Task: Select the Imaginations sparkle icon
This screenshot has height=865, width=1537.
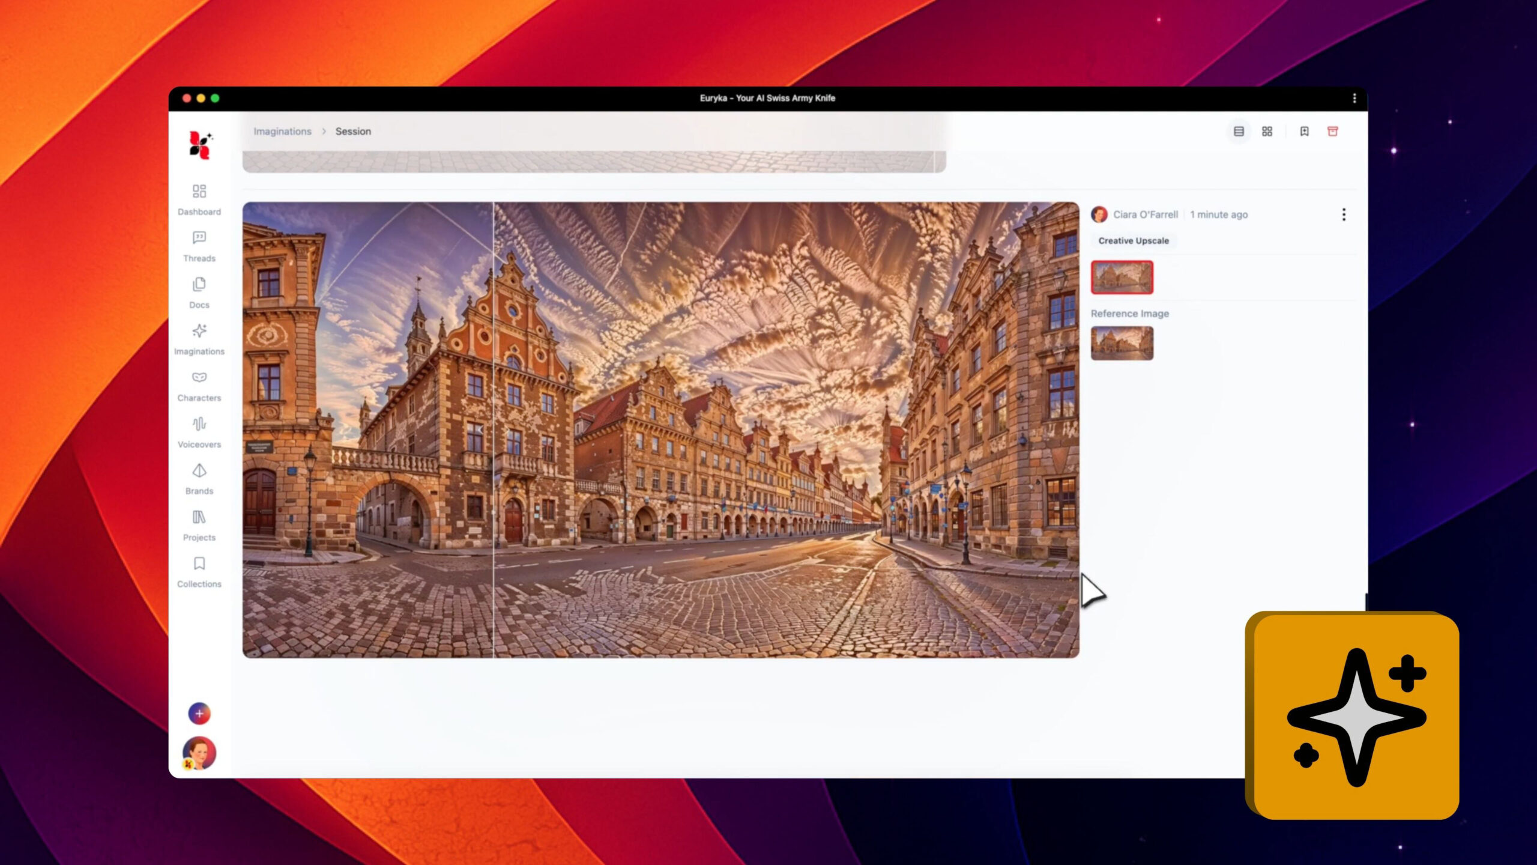Action: tap(199, 332)
